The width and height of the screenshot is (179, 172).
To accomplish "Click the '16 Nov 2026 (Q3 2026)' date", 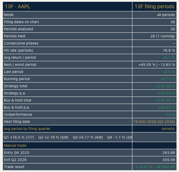I will coord(154,122).
